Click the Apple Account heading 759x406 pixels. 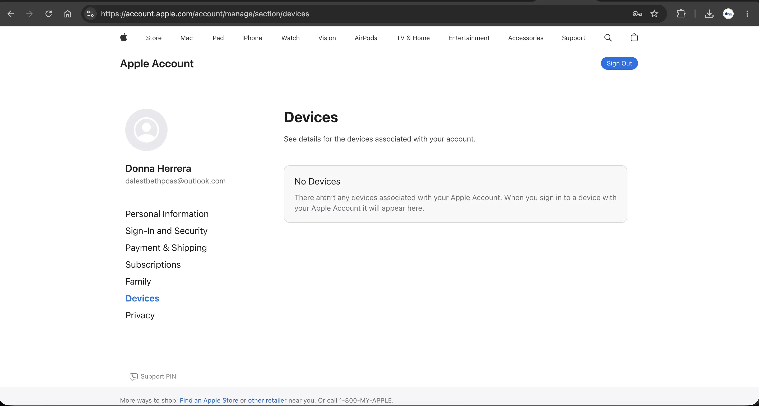coord(157,64)
